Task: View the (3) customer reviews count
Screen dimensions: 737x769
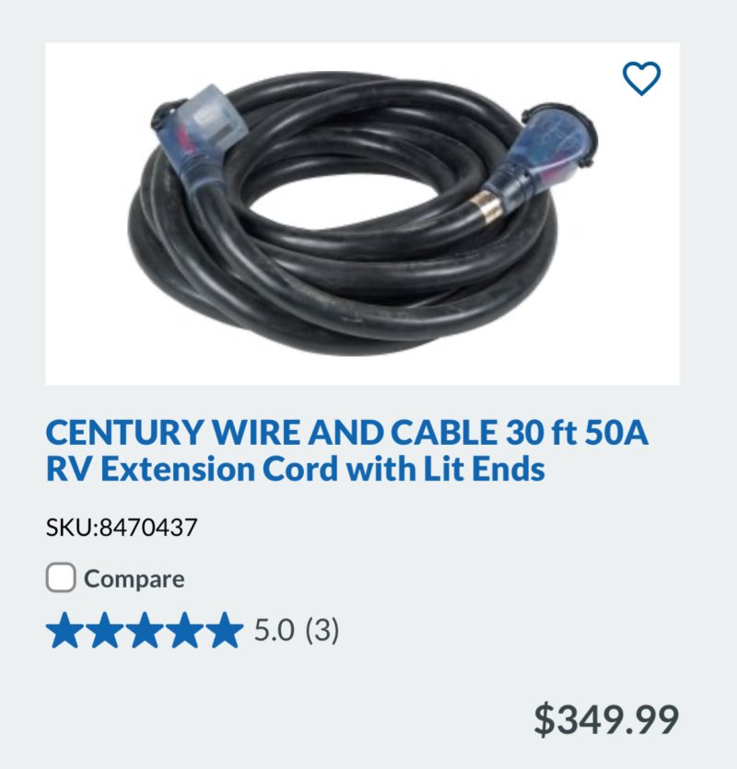Action: (x=322, y=630)
